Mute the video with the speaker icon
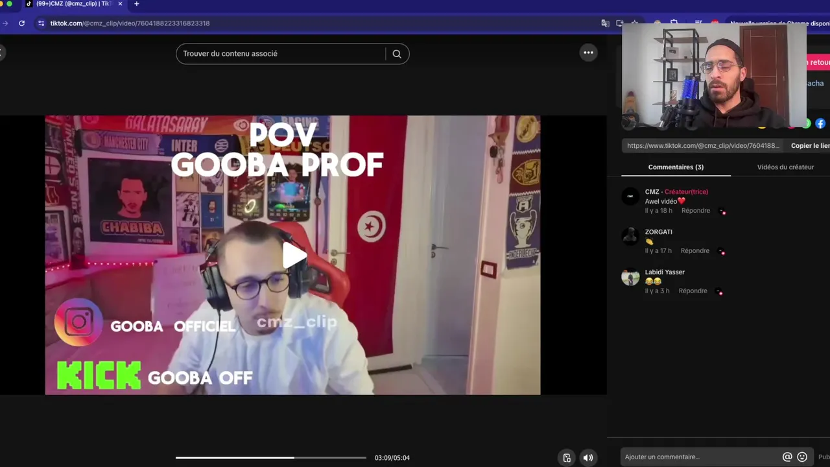The width and height of the screenshot is (830, 467). click(x=588, y=457)
